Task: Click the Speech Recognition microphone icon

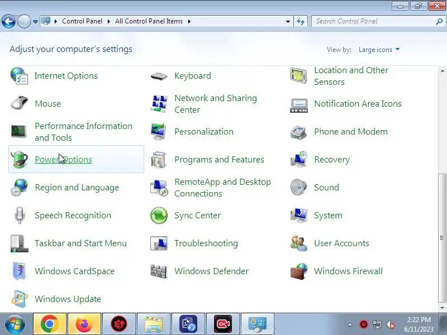Action: (x=20, y=216)
